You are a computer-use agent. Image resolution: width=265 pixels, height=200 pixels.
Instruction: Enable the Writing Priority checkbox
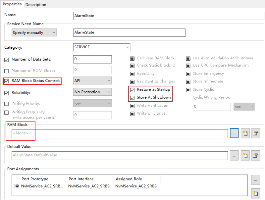(x=7, y=104)
